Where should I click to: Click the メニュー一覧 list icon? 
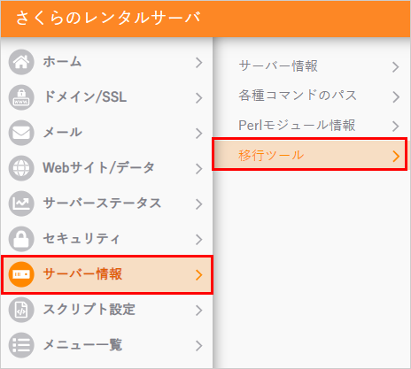pos(21,345)
